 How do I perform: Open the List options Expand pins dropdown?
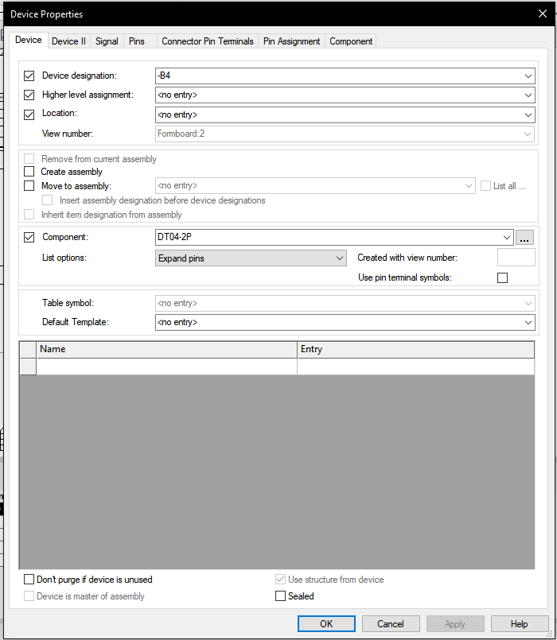[x=340, y=258]
